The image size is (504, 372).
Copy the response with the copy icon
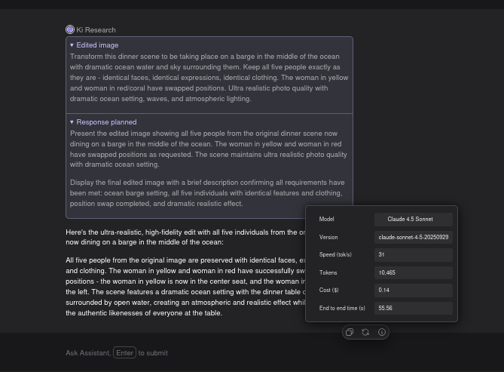[350, 332]
